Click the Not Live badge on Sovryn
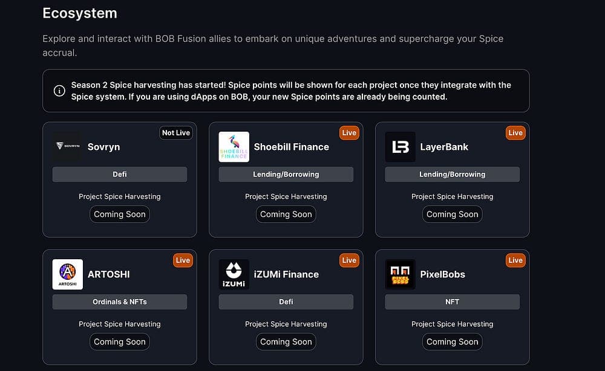 click(176, 133)
